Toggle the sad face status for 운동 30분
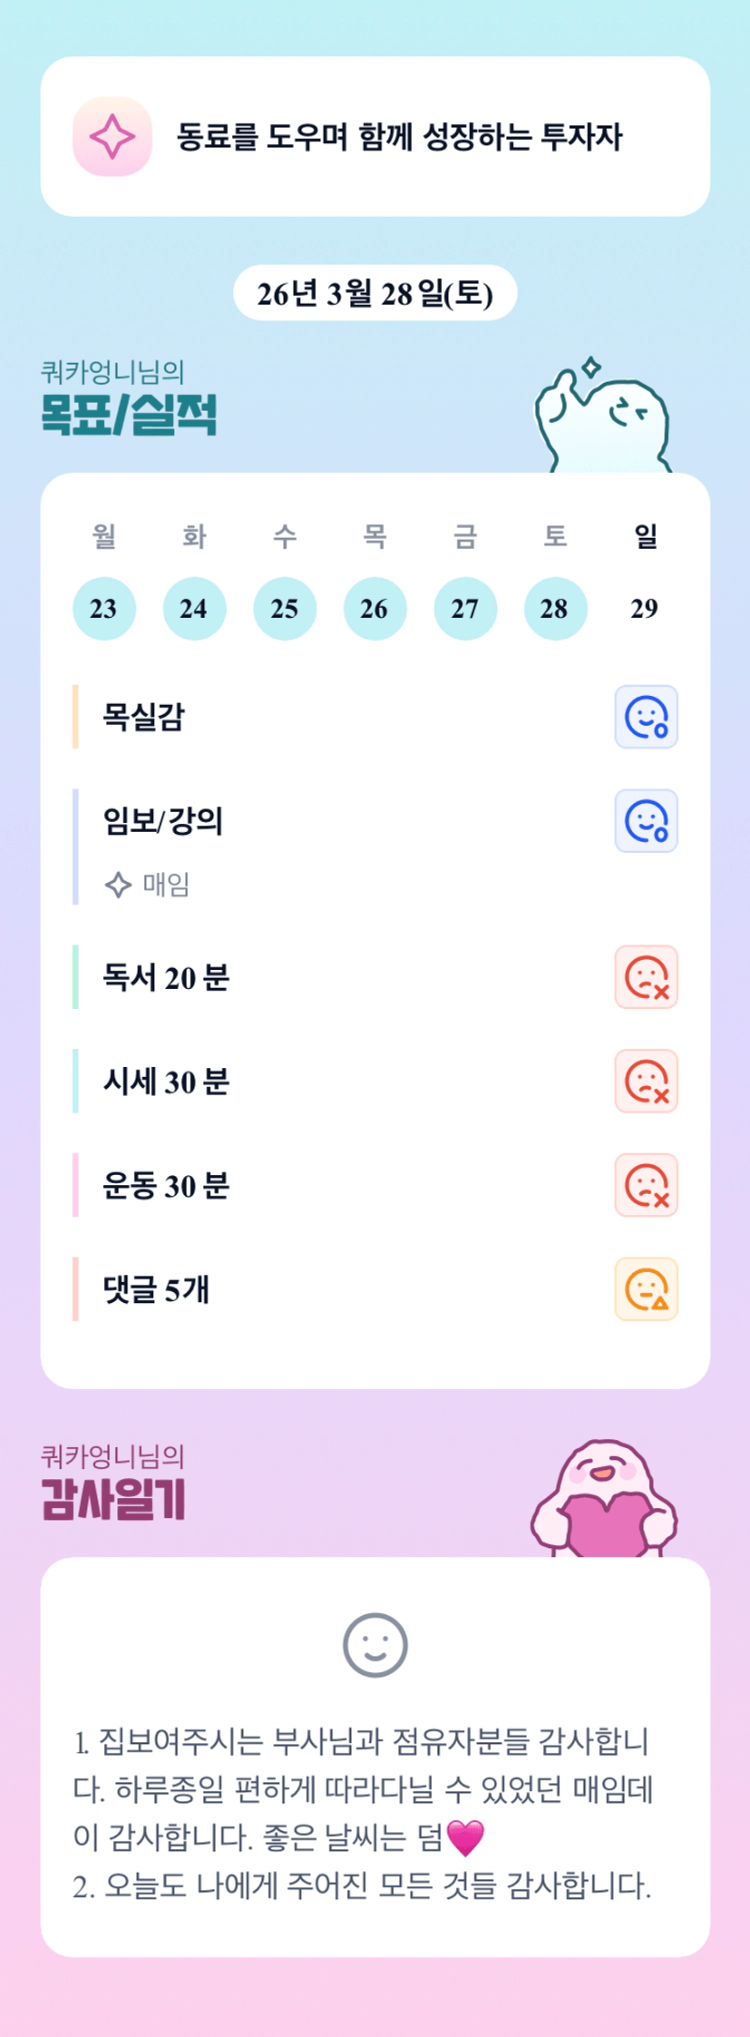This screenshot has width=750, height=2037. click(x=646, y=1185)
